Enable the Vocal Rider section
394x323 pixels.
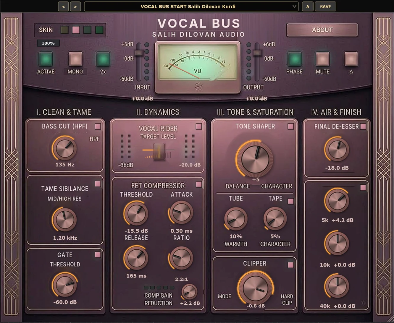(199, 126)
